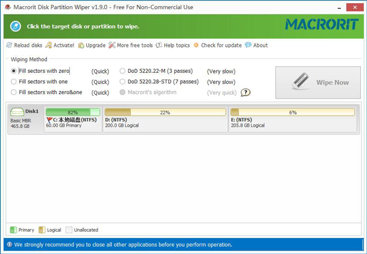Choose DoD 5220.28-STD (7 passes)
The width and height of the screenshot is (367, 254).
(122, 81)
